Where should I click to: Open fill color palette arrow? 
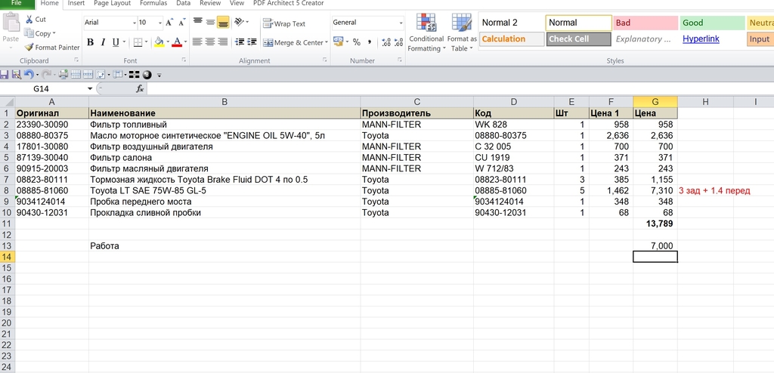tap(167, 43)
